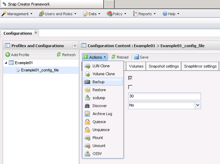Open the Data dropdown menu
Image resolution: width=220 pixels, height=164 pixels.
(92, 14)
